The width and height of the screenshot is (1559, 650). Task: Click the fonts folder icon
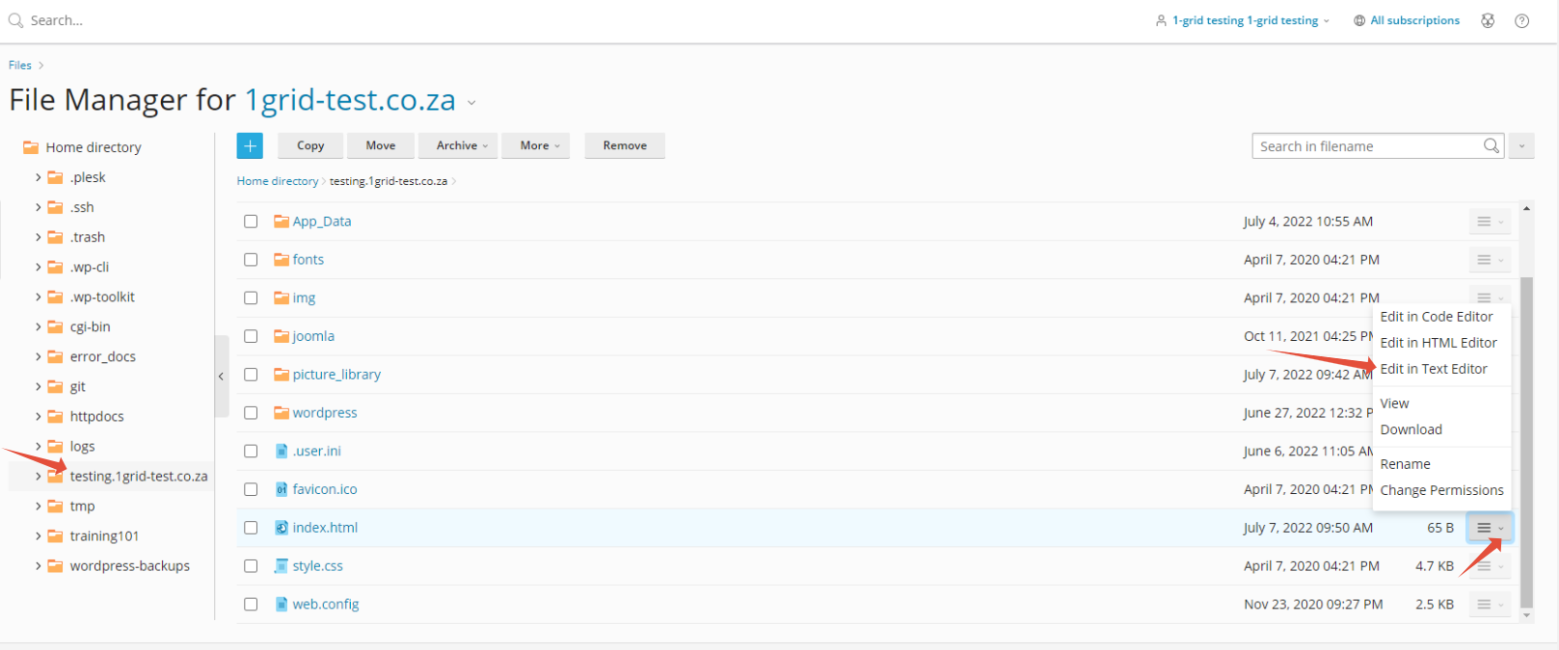[282, 259]
